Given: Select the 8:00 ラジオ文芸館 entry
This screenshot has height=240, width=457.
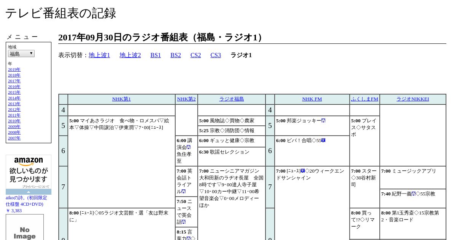Looking at the screenshot, I should pyautogui.click(x=118, y=216).
